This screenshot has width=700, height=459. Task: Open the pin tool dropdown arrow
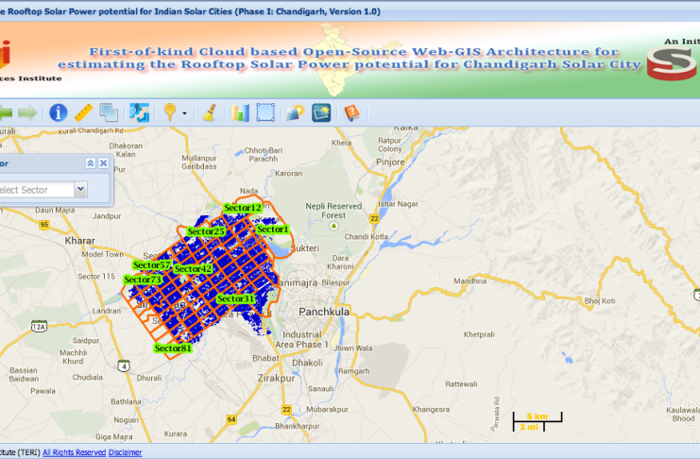184,113
